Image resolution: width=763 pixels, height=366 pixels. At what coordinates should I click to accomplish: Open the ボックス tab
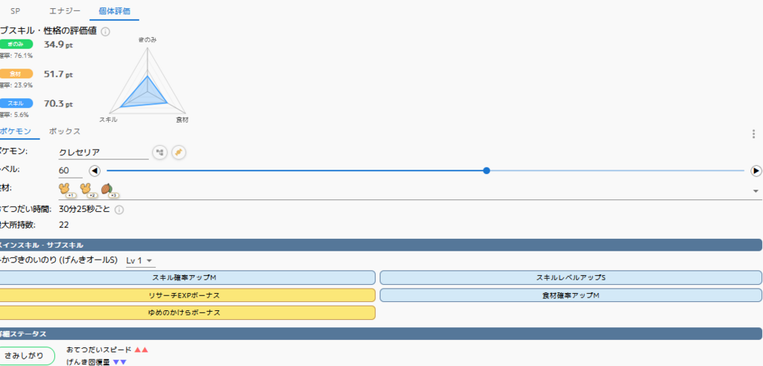click(x=65, y=132)
